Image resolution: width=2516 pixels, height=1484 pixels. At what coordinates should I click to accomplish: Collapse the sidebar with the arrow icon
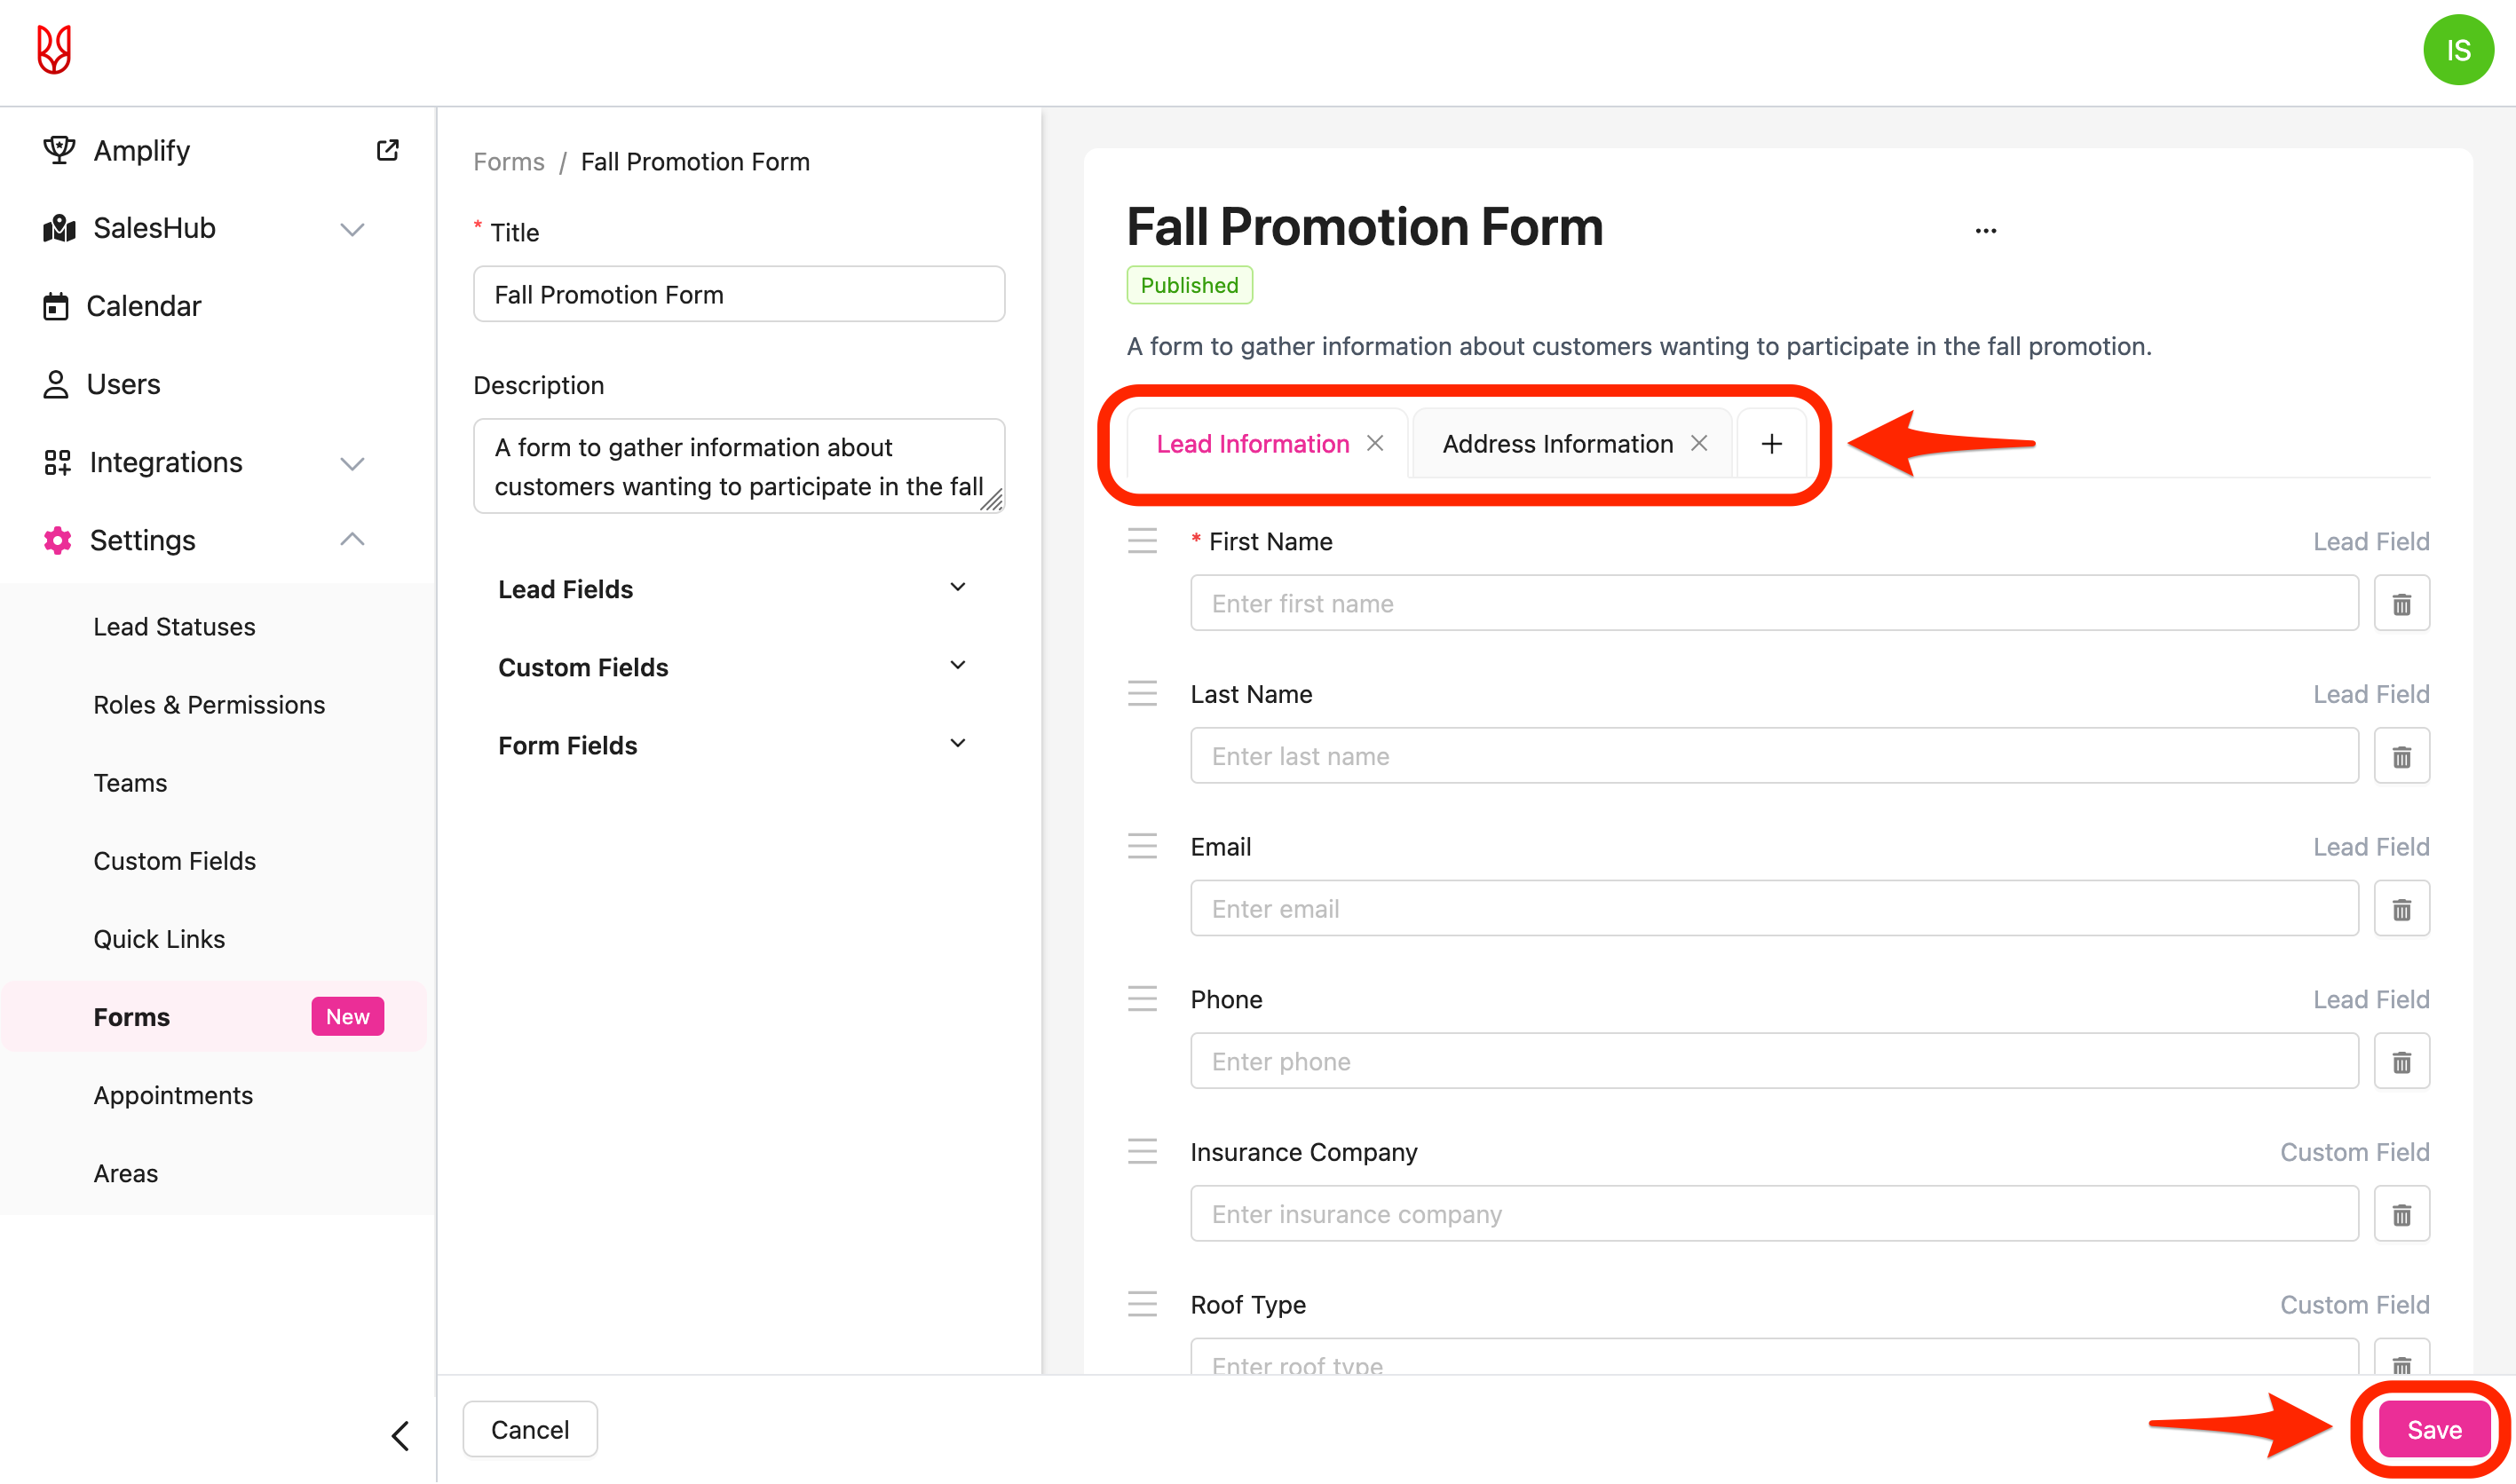(x=400, y=1435)
